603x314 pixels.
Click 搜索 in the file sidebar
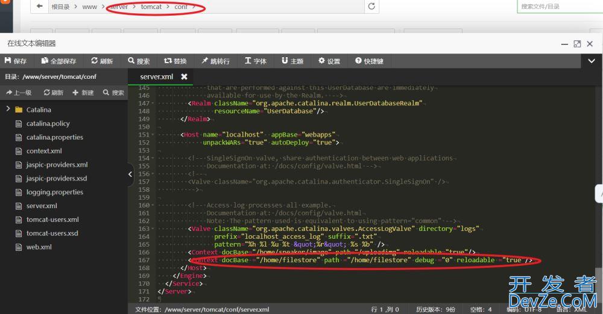(x=113, y=93)
